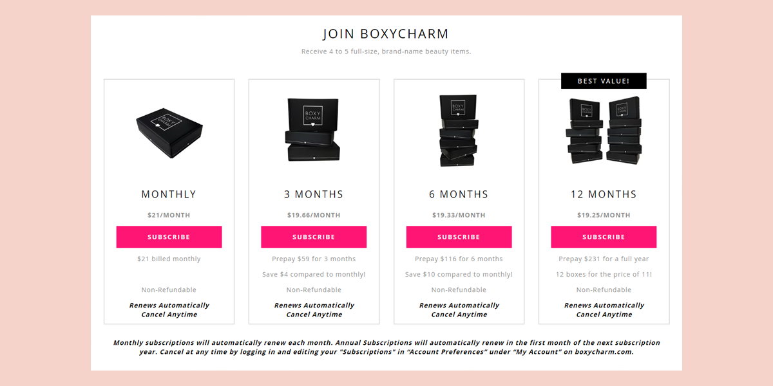The image size is (773, 386).
Task: Click 'Prepay $231 for a full year' text
Action: click(x=604, y=259)
